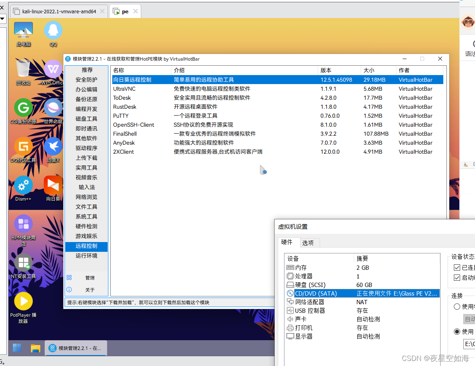Open the 安全防护 module category
Viewport: 475px width, 366px height.
point(87,80)
